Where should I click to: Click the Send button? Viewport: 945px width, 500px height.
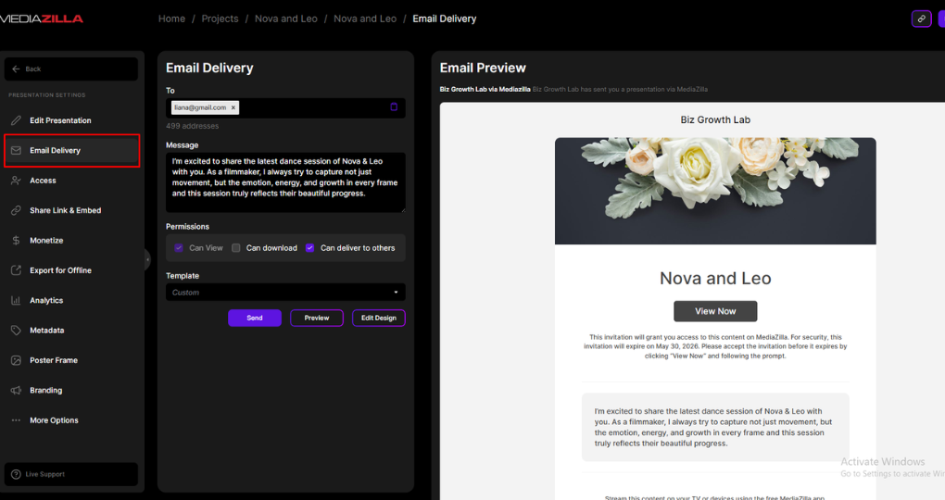pyautogui.click(x=255, y=319)
